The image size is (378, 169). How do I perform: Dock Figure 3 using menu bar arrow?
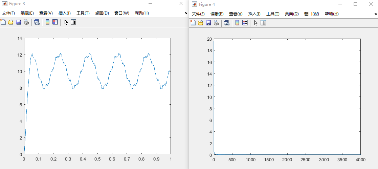pyautogui.click(x=186, y=13)
